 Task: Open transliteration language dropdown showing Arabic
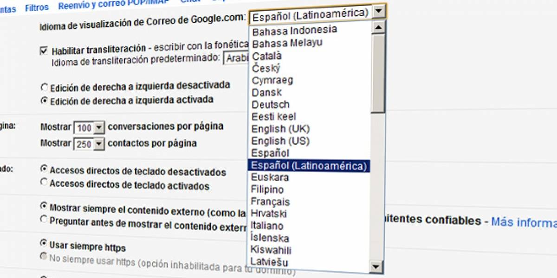(x=235, y=58)
